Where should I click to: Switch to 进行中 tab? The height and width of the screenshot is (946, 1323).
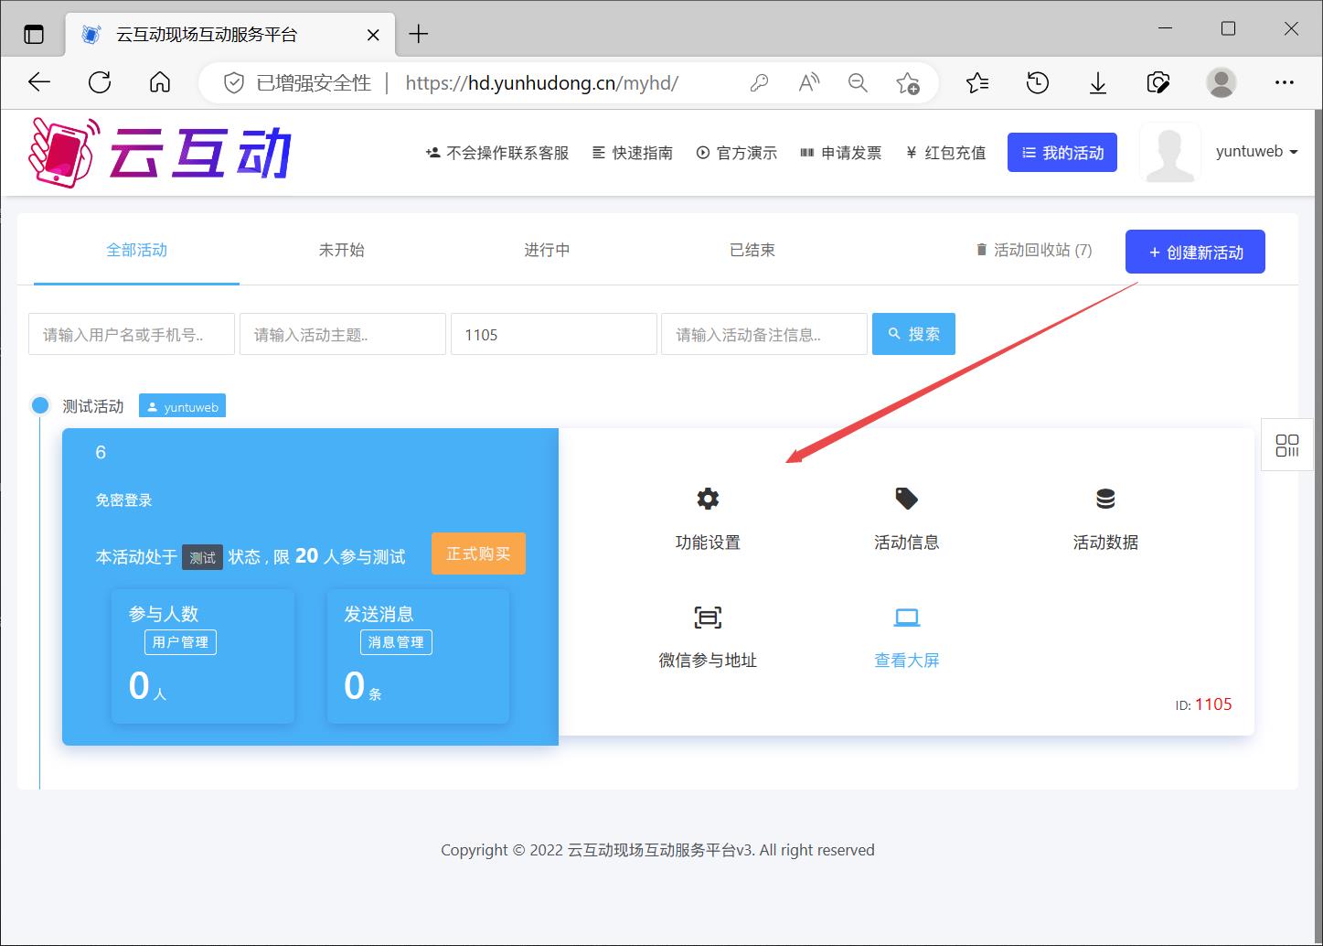[547, 250]
